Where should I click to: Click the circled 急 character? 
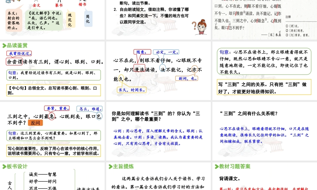(52, 117)
